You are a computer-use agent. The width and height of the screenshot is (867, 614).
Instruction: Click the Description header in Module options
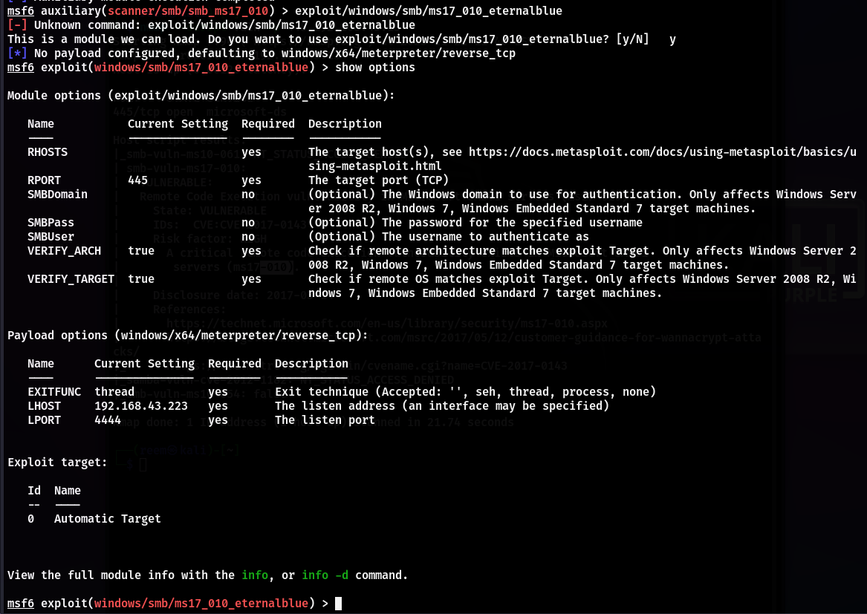pos(345,124)
